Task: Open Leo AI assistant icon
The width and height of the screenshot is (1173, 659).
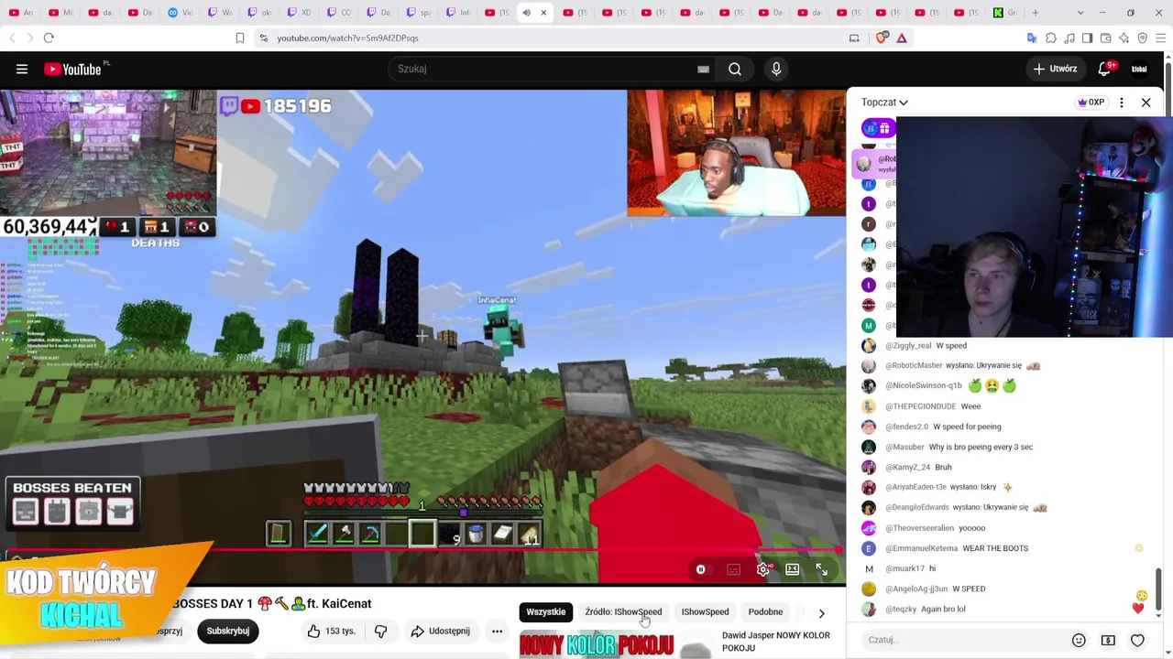Action: pyautogui.click(x=1124, y=38)
